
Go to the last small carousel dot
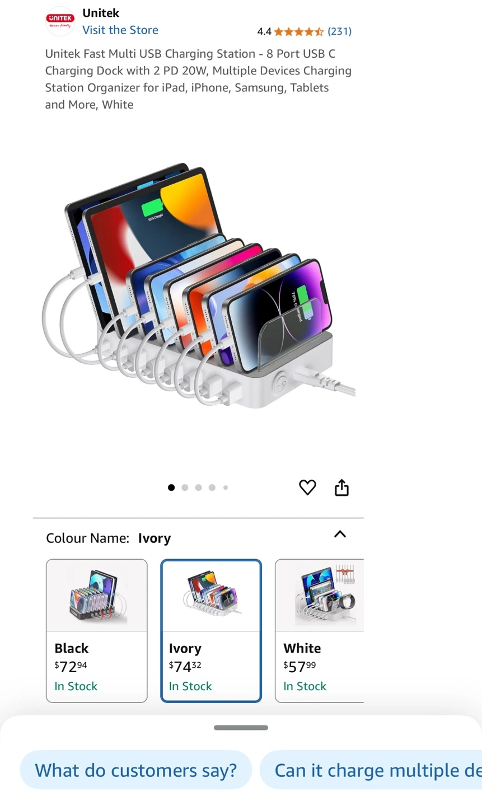226,488
